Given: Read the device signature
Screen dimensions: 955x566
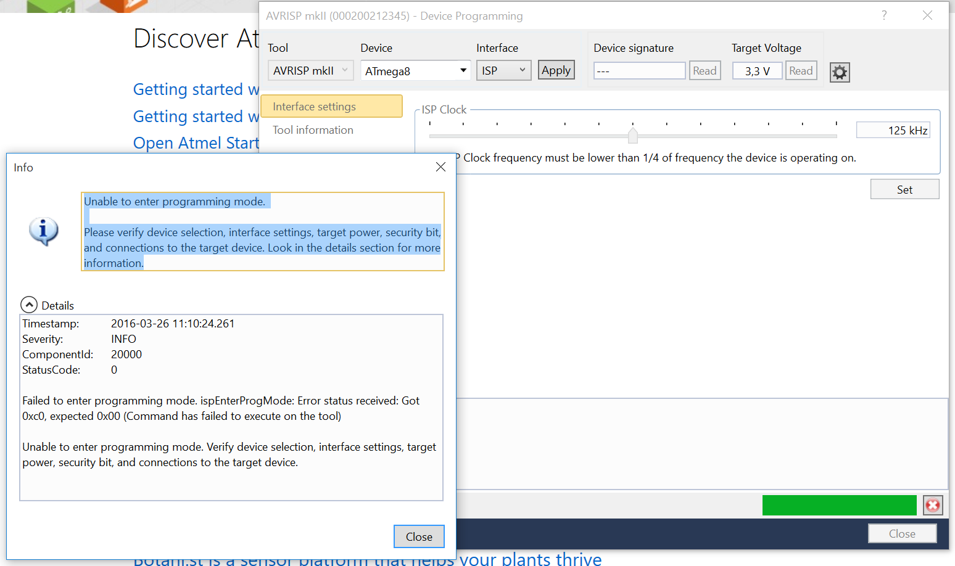Looking at the screenshot, I should 705,71.
